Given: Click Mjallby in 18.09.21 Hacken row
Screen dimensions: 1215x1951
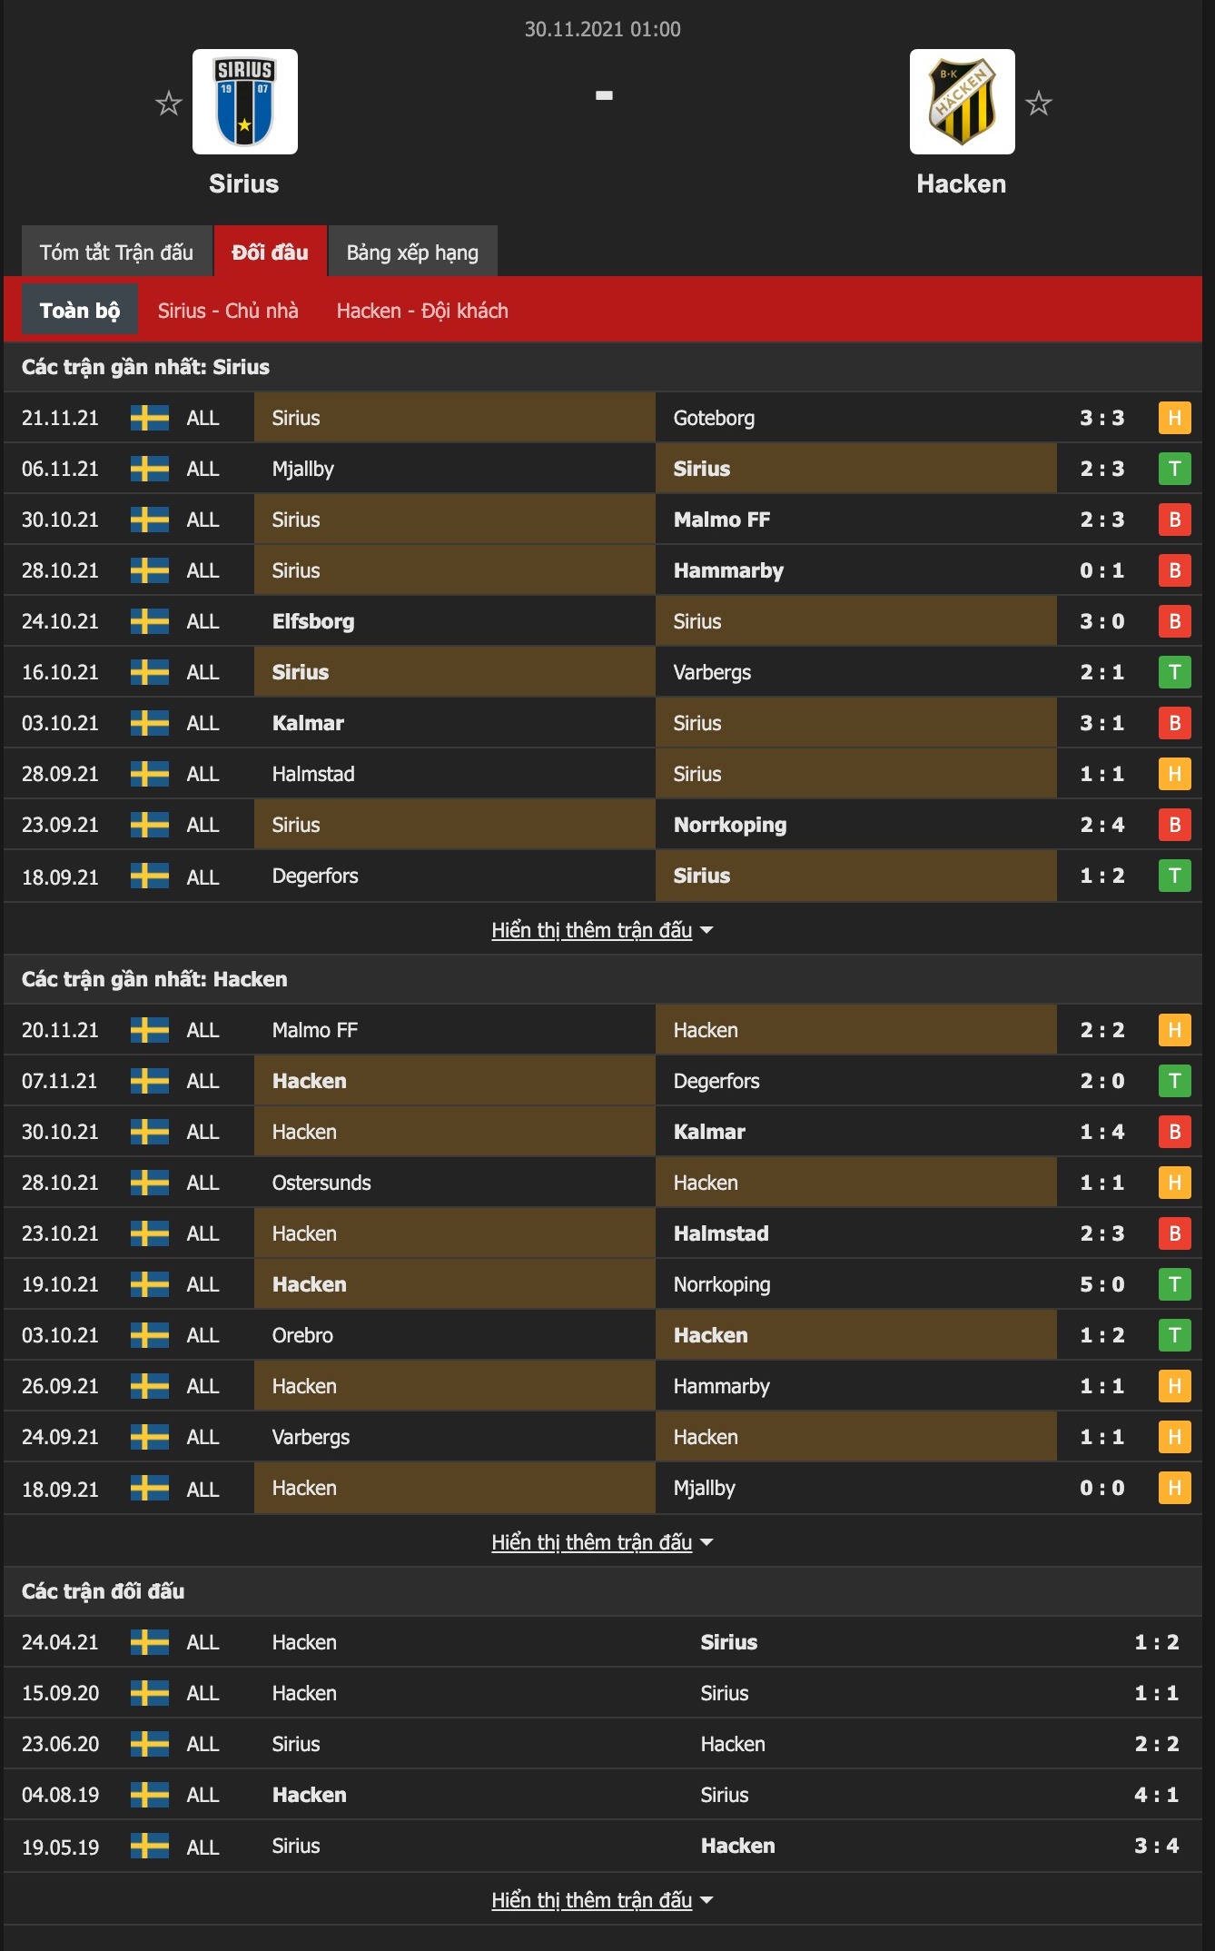Looking at the screenshot, I should (704, 1488).
